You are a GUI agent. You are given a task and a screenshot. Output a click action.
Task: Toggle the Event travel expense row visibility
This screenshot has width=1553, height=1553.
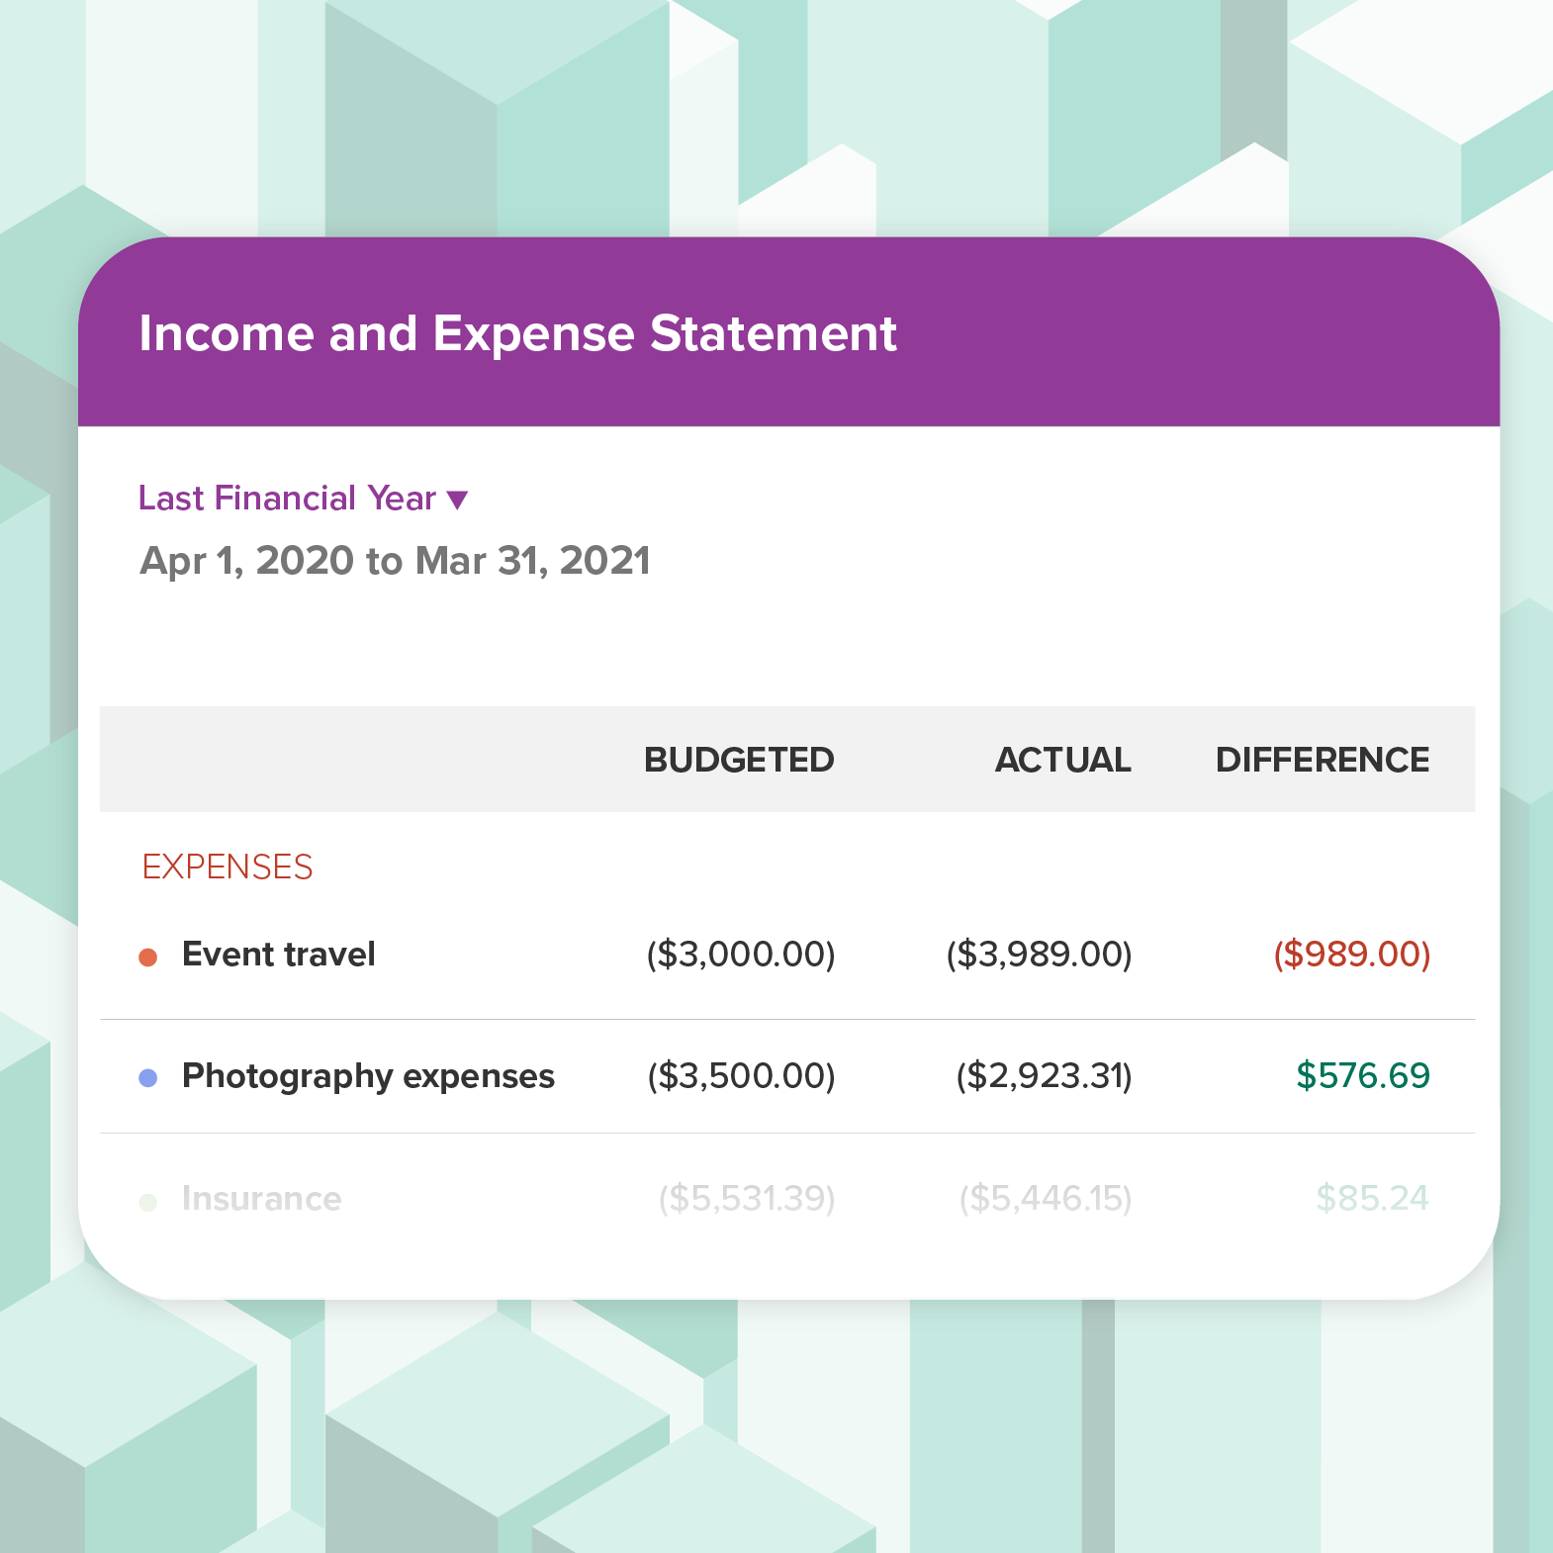tap(149, 956)
